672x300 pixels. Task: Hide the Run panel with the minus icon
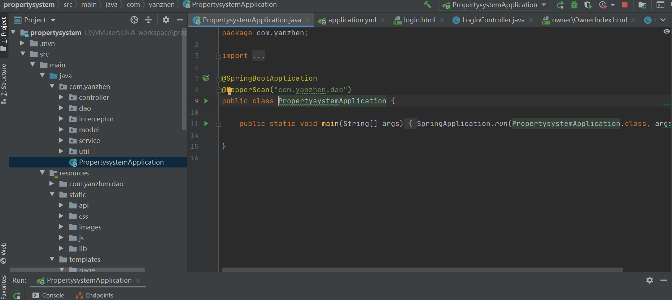(664, 280)
